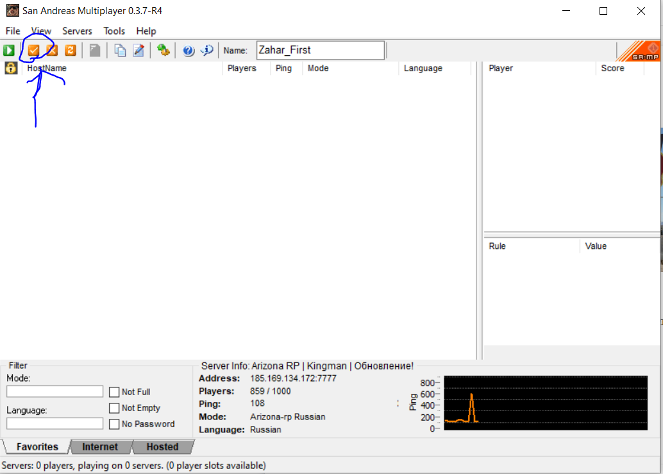Open Settings via the gear toolbar icon
The height and width of the screenshot is (474, 663).
click(164, 50)
